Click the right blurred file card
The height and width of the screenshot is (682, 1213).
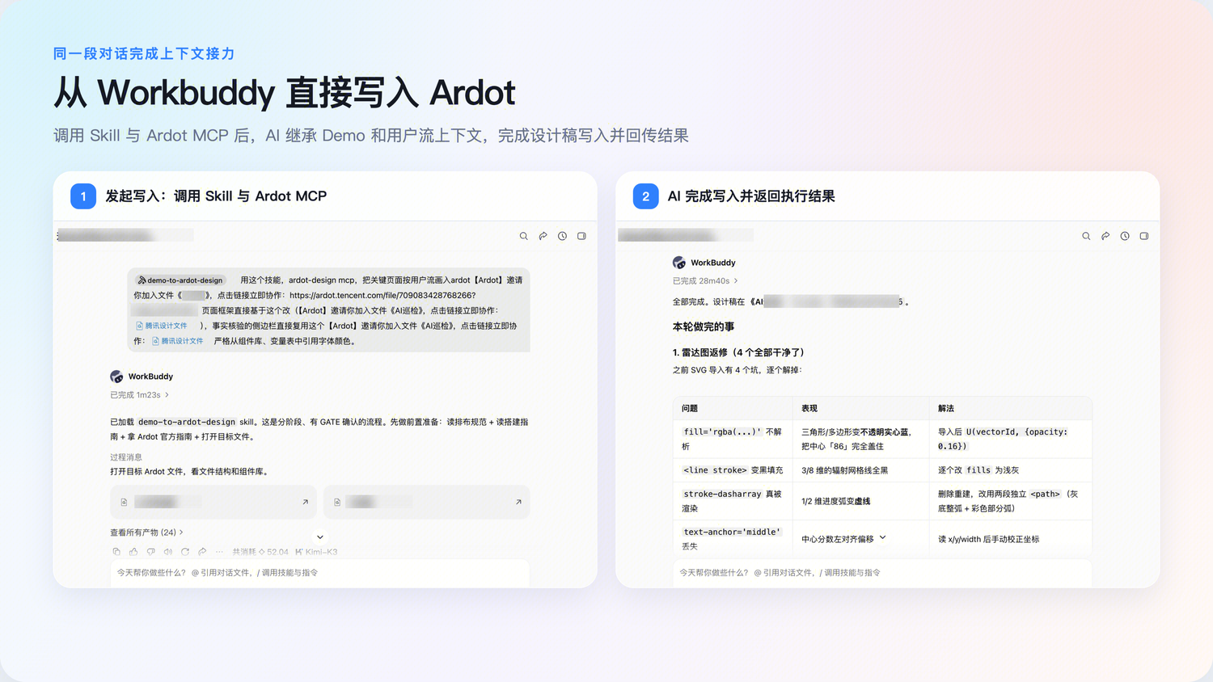(427, 502)
